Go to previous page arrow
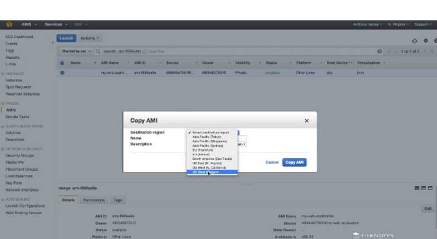The image size is (437, 239). 396,52
